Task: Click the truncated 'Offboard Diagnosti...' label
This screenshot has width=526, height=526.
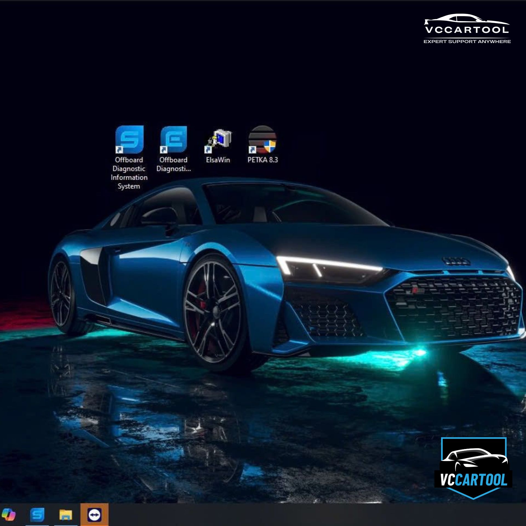Action: tap(174, 164)
